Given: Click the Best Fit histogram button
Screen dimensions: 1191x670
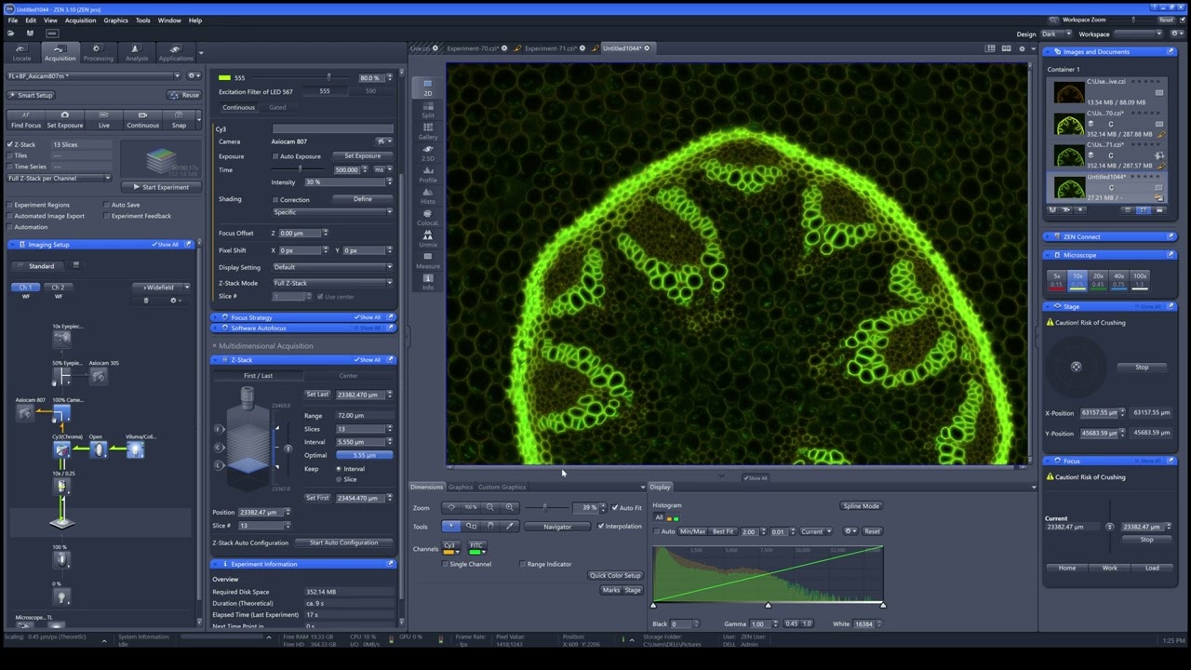Looking at the screenshot, I should tap(723, 531).
